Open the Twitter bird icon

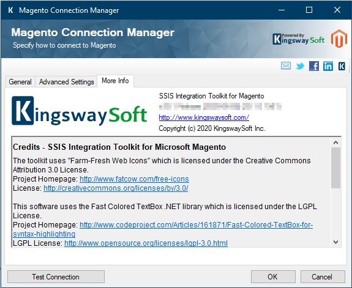pyautogui.click(x=300, y=66)
